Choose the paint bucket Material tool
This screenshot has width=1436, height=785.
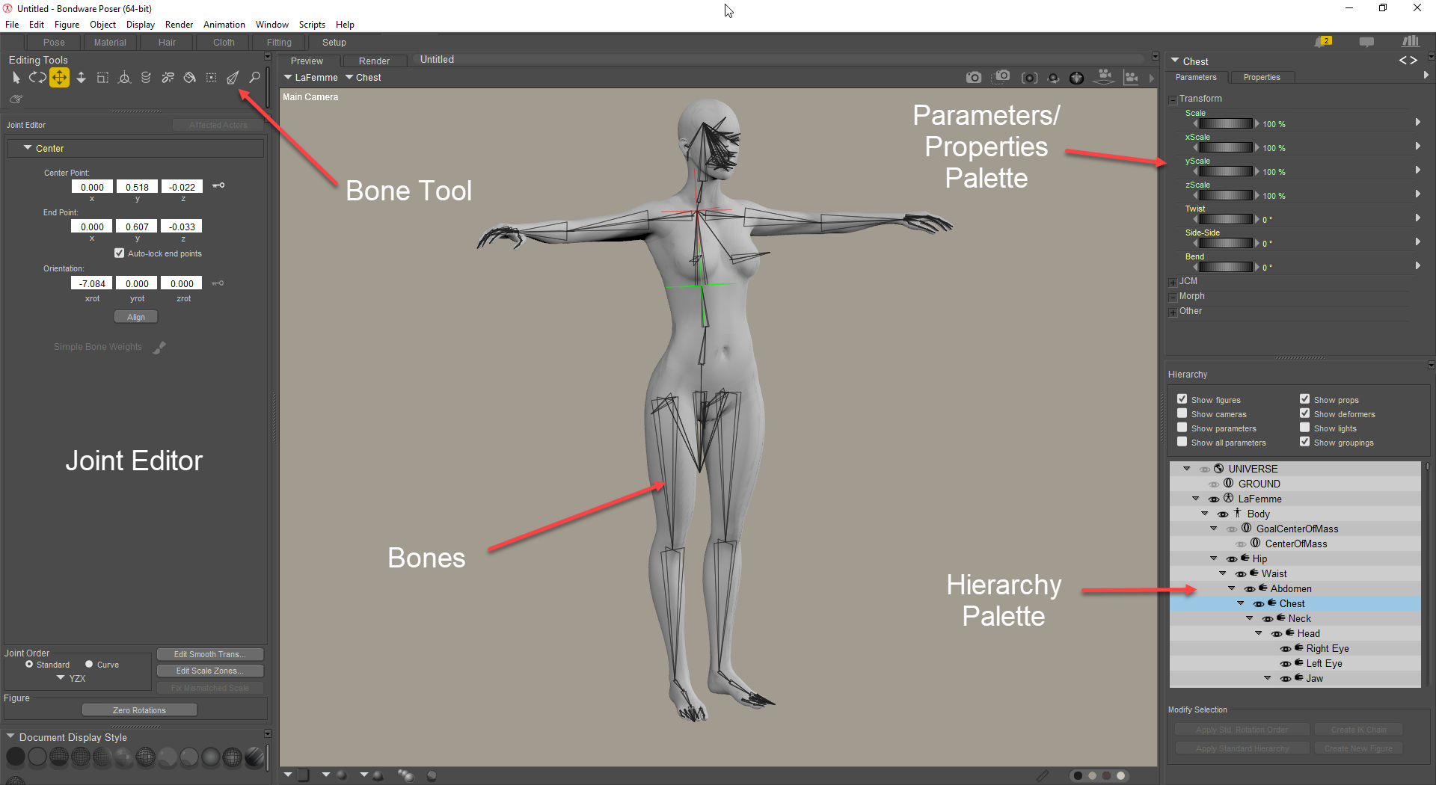(190, 78)
